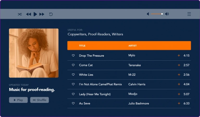
Task: Open artist Calvin Harris
Action: point(137,84)
